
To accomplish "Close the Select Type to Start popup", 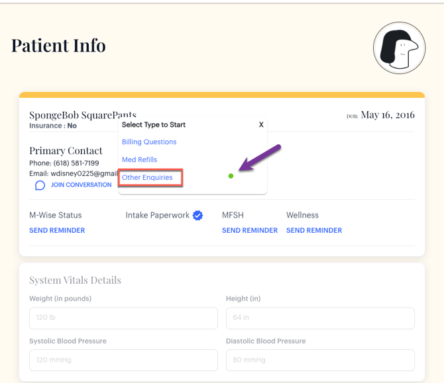I will 261,124.
